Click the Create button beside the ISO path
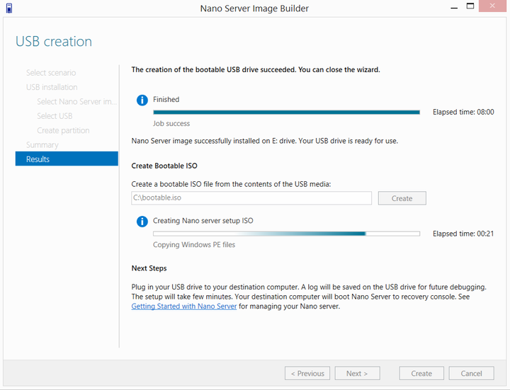This screenshot has height=390, width=510. [x=402, y=198]
